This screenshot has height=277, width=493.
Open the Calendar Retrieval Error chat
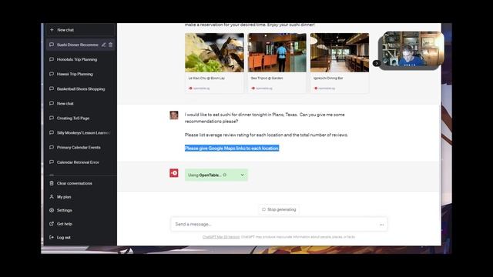80,162
